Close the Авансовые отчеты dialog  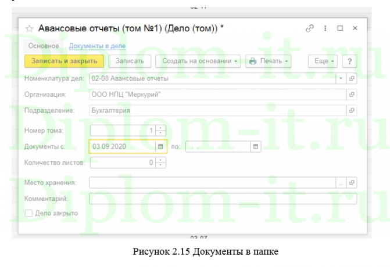coord(355,28)
